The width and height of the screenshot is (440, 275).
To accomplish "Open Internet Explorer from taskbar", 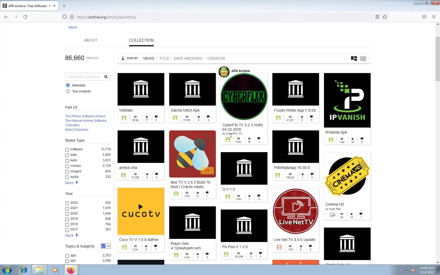I will (24, 270).
